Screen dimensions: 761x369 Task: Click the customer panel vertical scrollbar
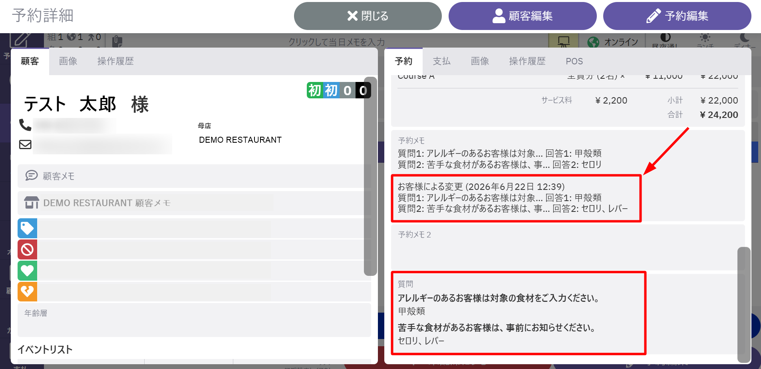(x=371, y=176)
